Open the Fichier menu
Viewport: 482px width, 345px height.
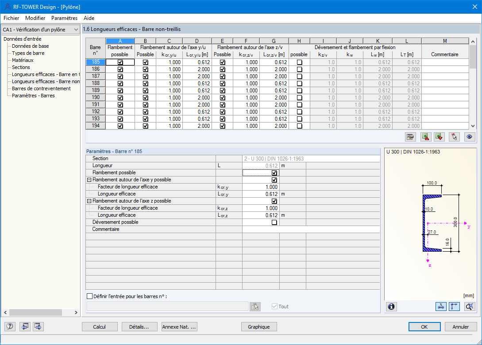click(x=12, y=18)
